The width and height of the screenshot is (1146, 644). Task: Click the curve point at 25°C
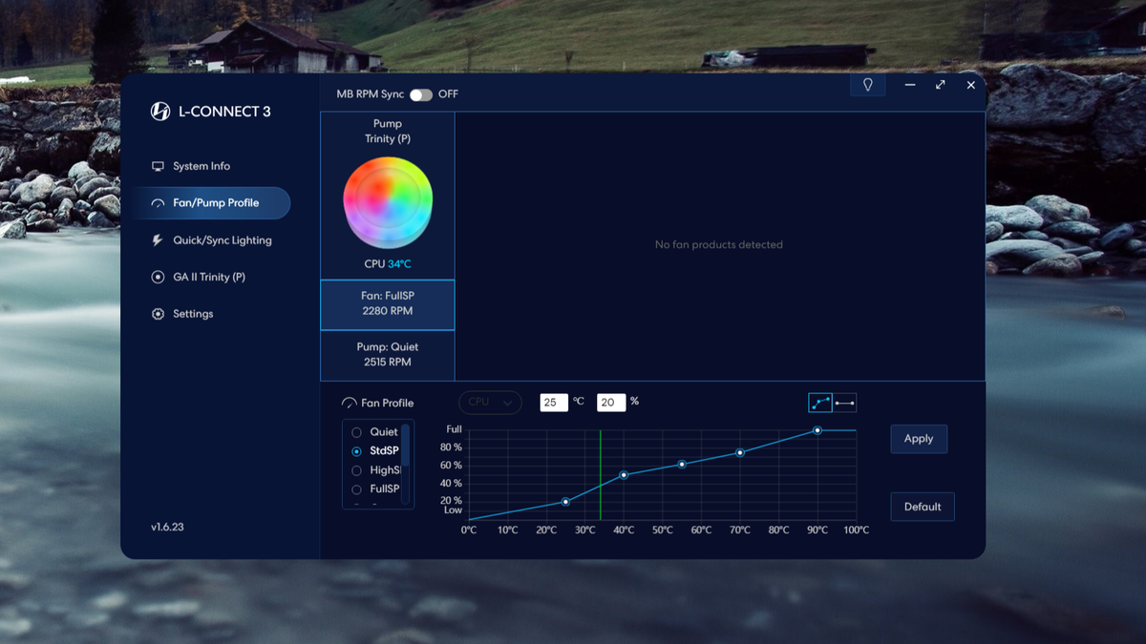click(x=565, y=502)
